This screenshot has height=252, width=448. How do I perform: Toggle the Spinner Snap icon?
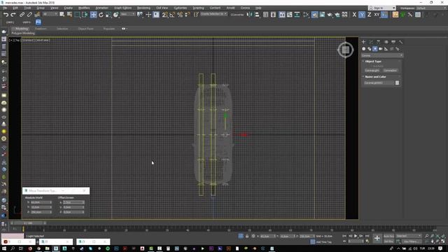tap(187, 15)
